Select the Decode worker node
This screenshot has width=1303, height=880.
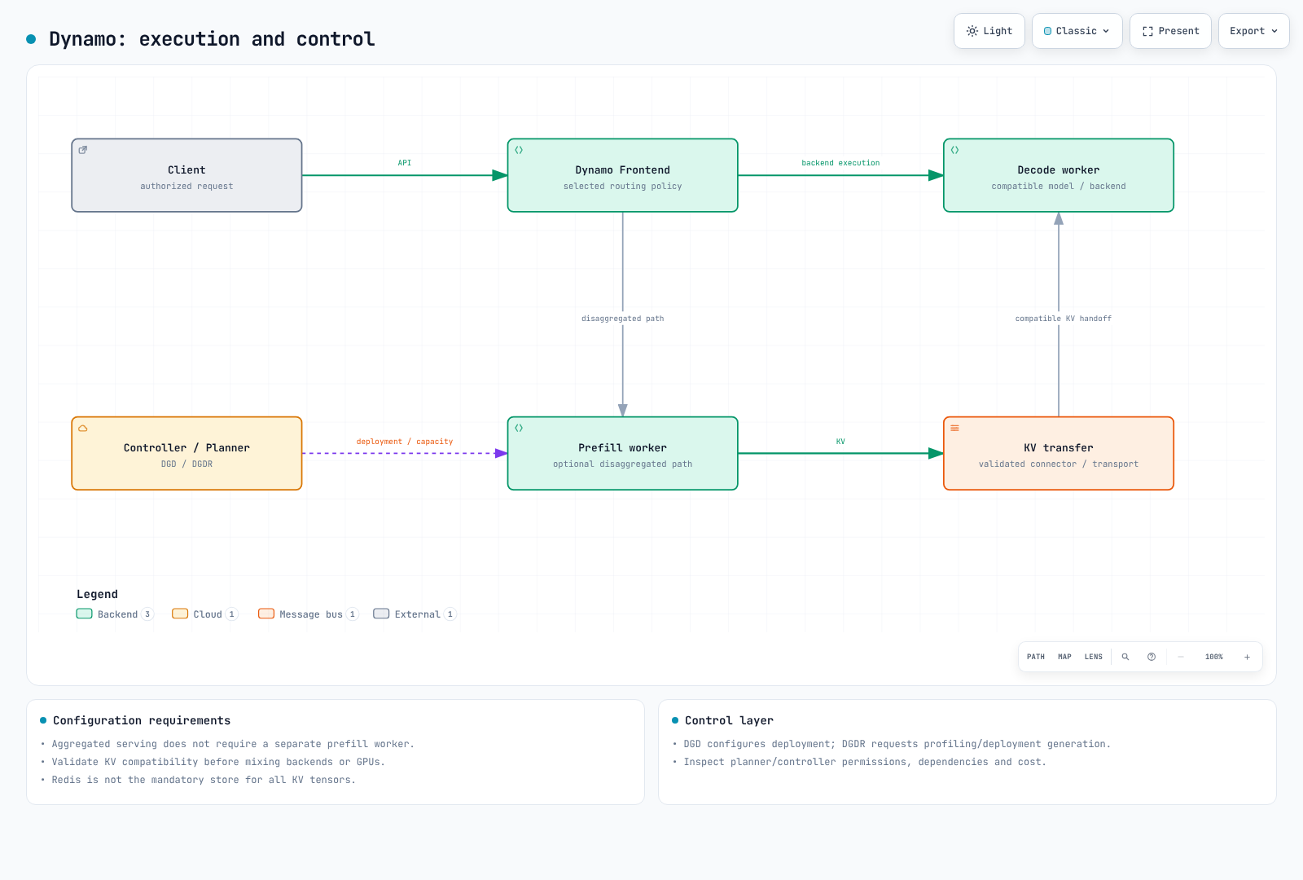(x=1058, y=175)
